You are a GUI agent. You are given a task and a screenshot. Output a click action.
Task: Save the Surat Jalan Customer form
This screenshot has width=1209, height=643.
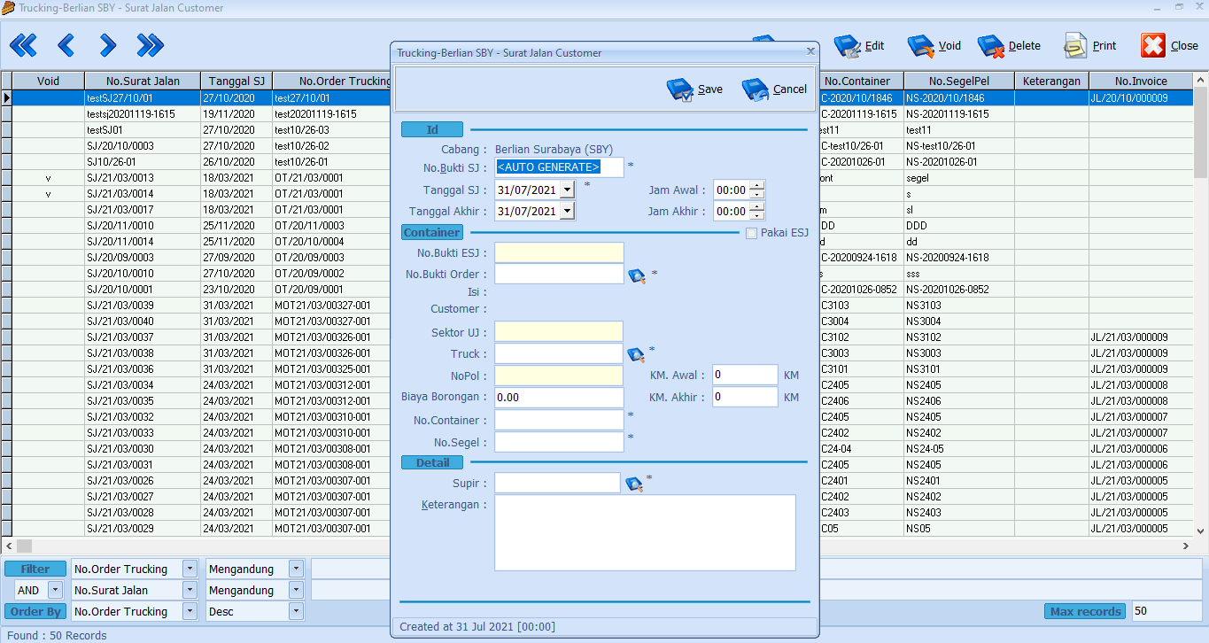(694, 89)
